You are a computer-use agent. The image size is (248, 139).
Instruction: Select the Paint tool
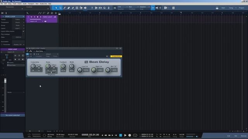pos(73,8)
